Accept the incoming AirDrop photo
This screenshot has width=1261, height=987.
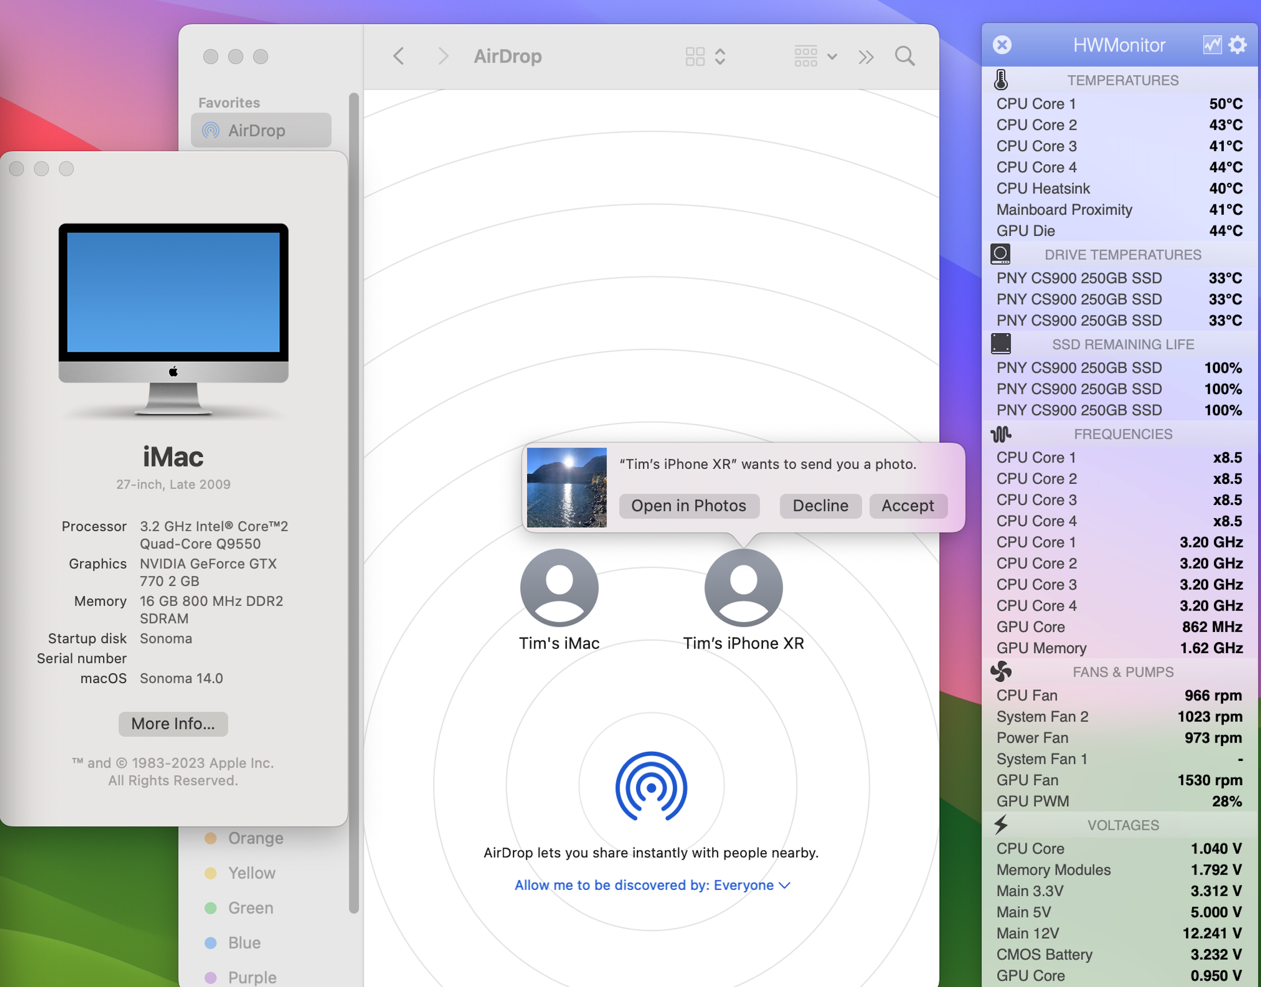(908, 506)
